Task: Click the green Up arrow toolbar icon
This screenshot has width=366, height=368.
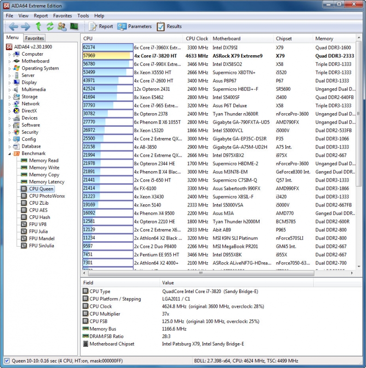Action: pyautogui.click(x=38, y=27)
